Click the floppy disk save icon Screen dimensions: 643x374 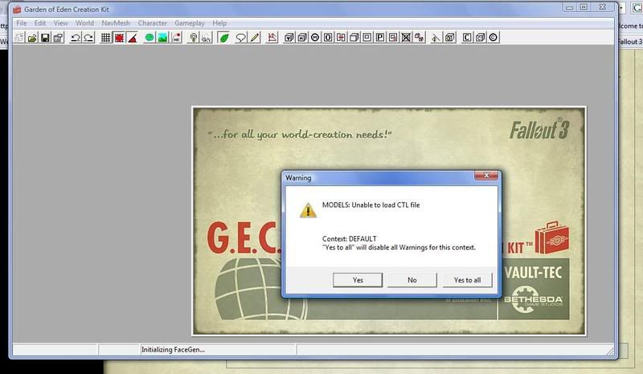[x=46, y=38]
